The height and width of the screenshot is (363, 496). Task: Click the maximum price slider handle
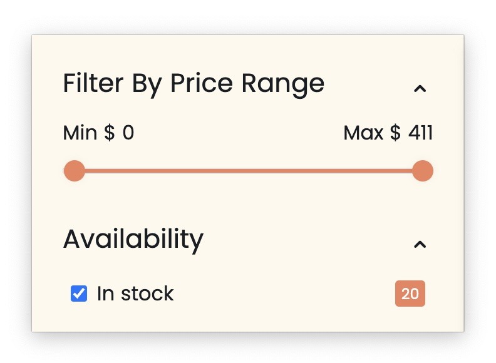point(423,171)
